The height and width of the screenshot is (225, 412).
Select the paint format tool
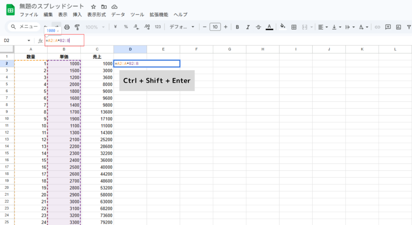(77, 27)
